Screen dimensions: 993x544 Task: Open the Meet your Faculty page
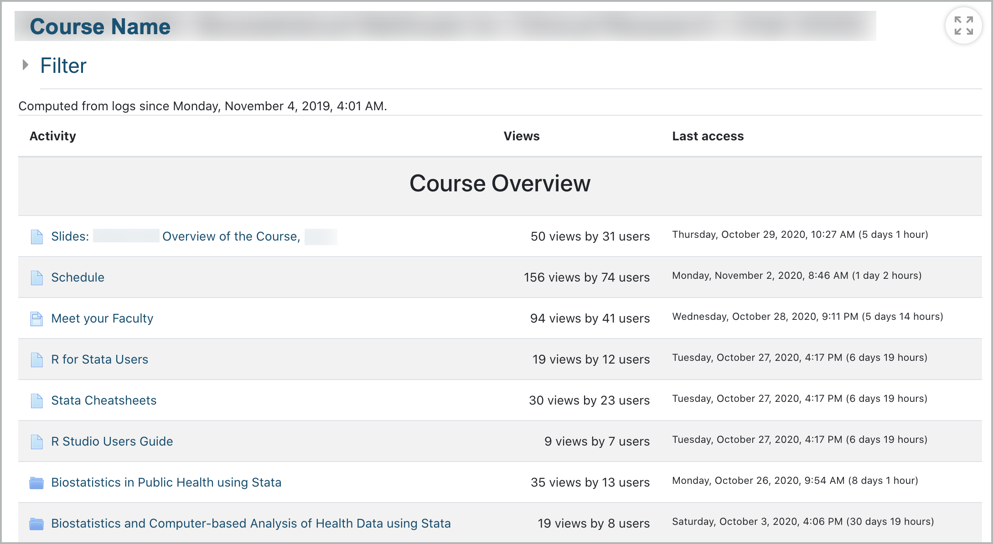(102, 318)
